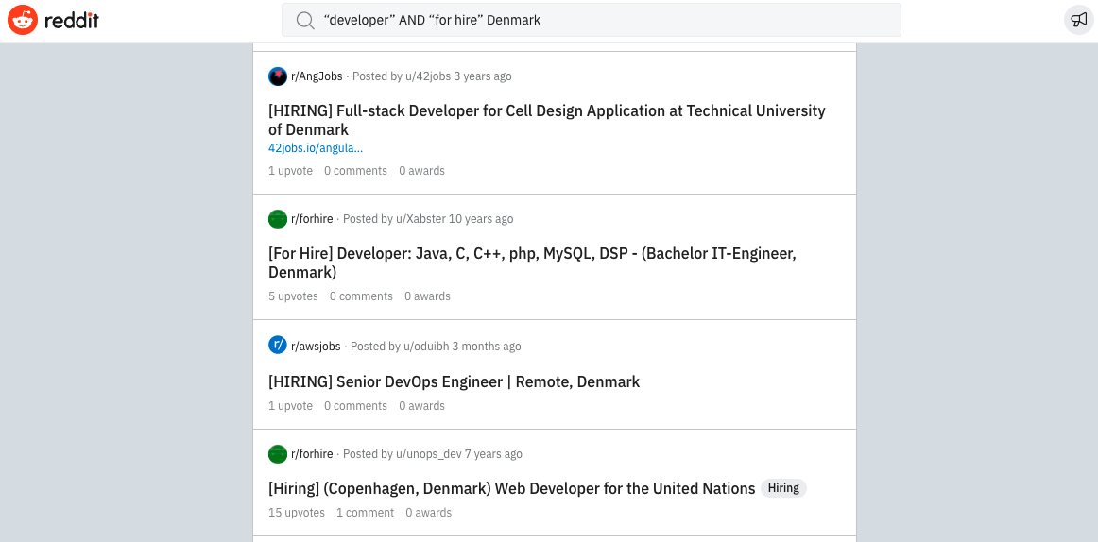Open the r/awsjobs subreddit link
This screenshot has height=542, width=1098.
(x=316, y=347)
